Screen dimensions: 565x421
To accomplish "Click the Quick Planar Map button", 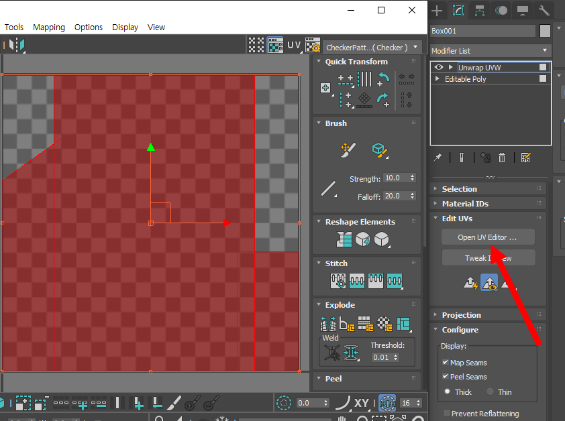I will [470, 283].
